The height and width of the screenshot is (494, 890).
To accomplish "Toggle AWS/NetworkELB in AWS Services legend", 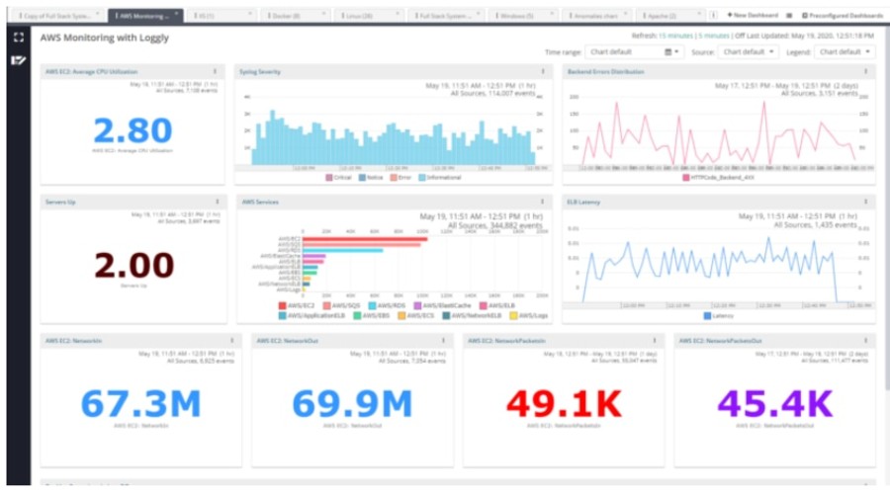I will point(473,315).
